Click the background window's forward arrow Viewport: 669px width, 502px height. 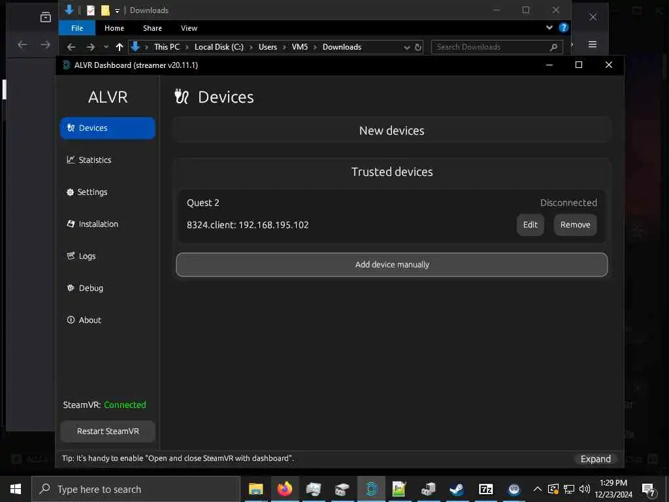click(x=45, y=44)
